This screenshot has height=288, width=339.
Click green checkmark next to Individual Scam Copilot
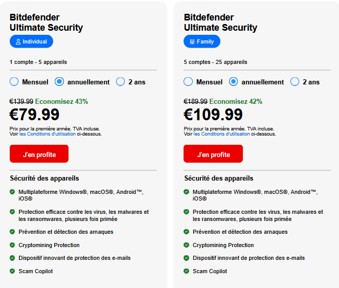12,271
